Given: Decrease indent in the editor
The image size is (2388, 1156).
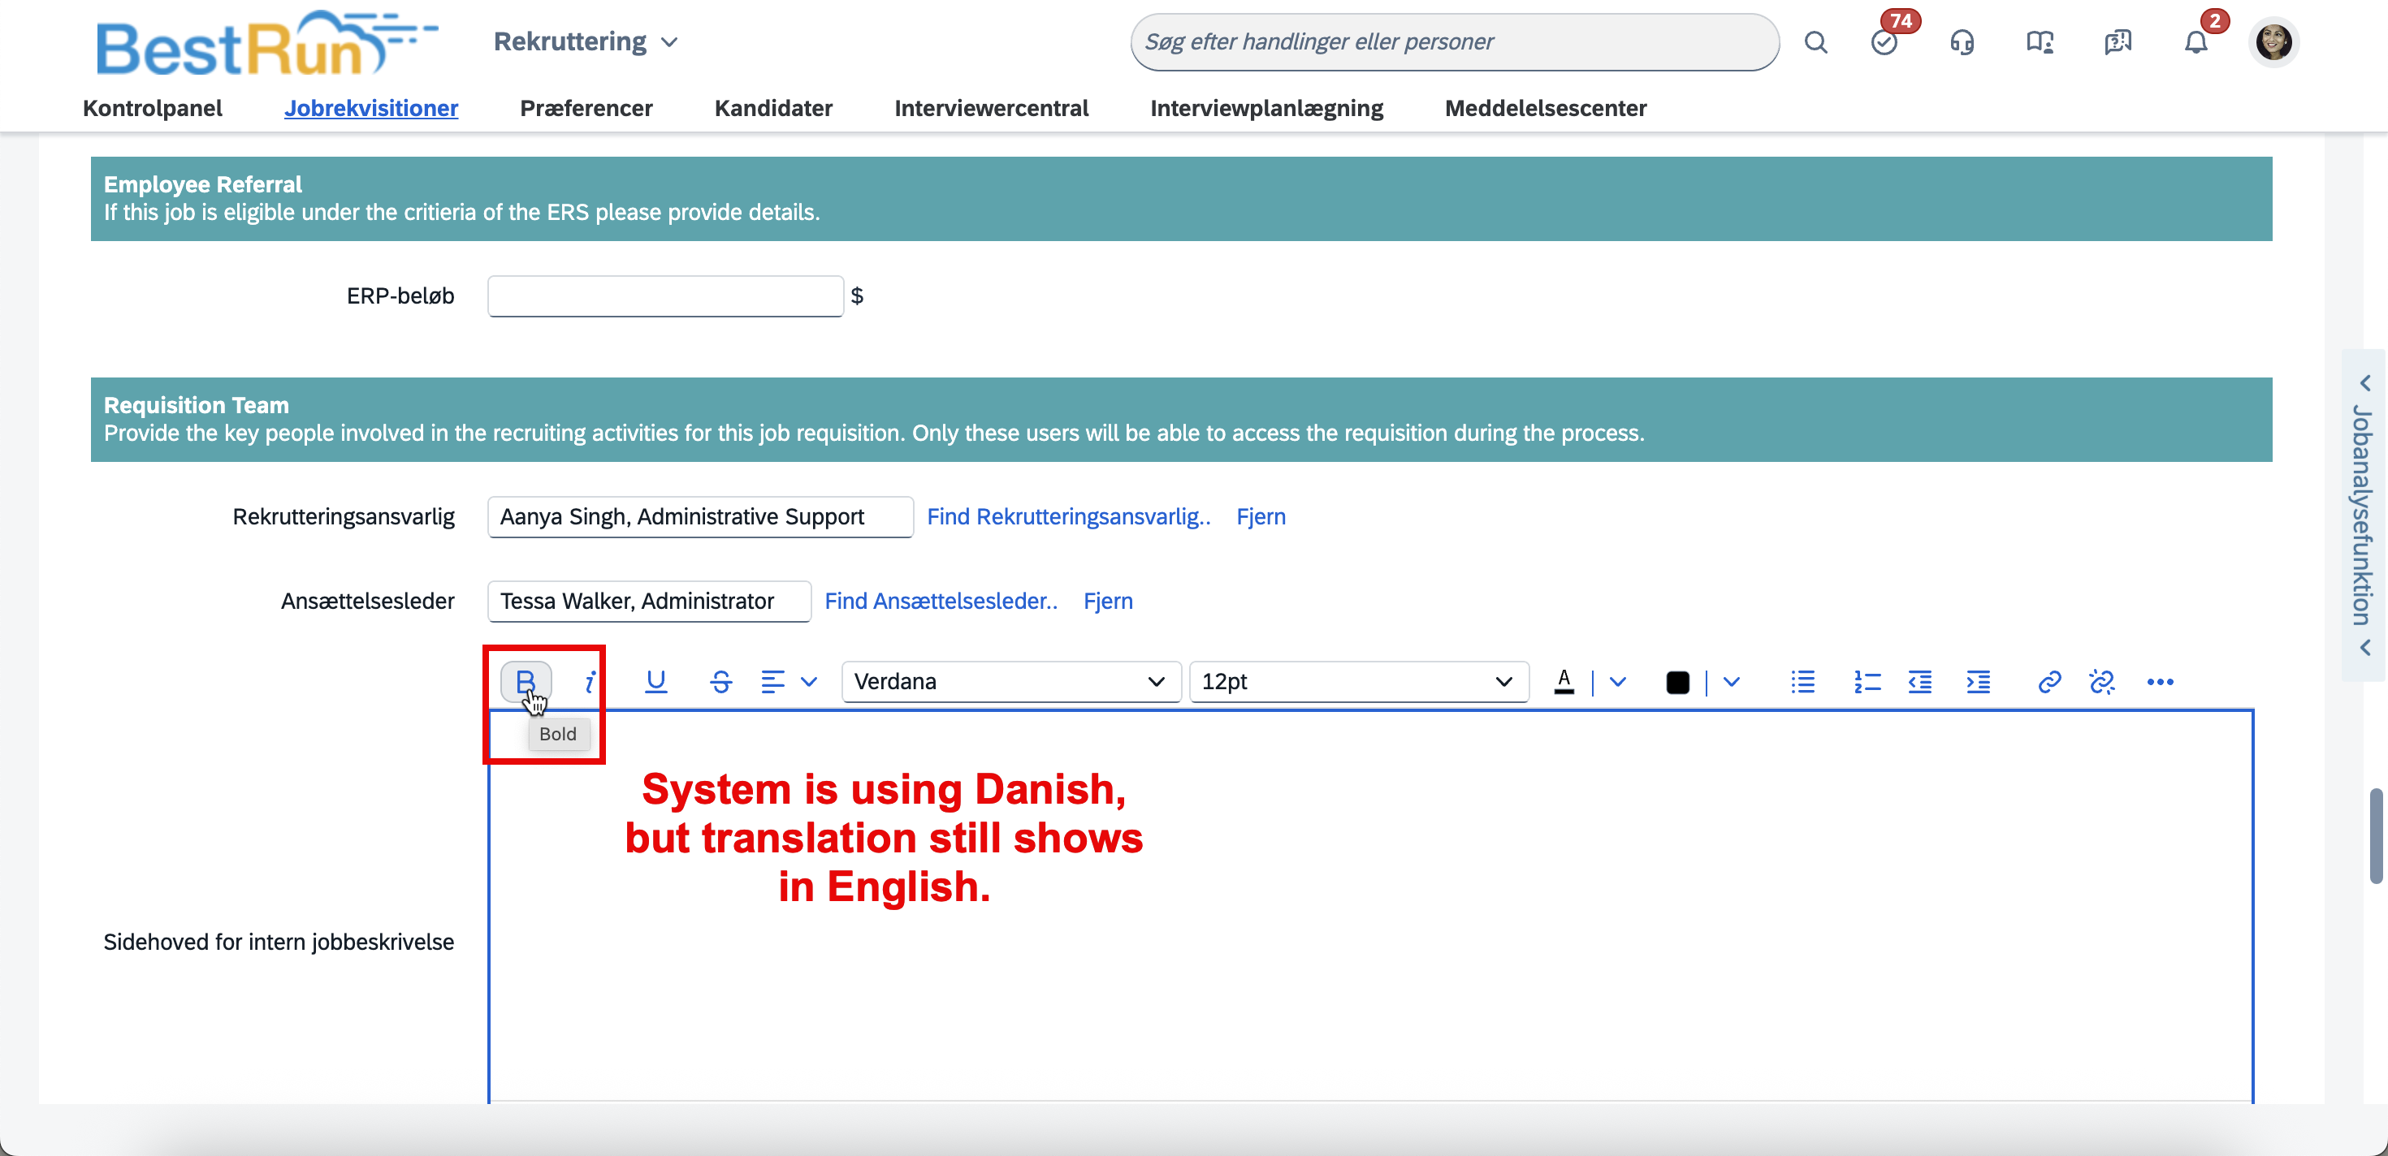Looking at the screenshot, I should (1920, 682).
